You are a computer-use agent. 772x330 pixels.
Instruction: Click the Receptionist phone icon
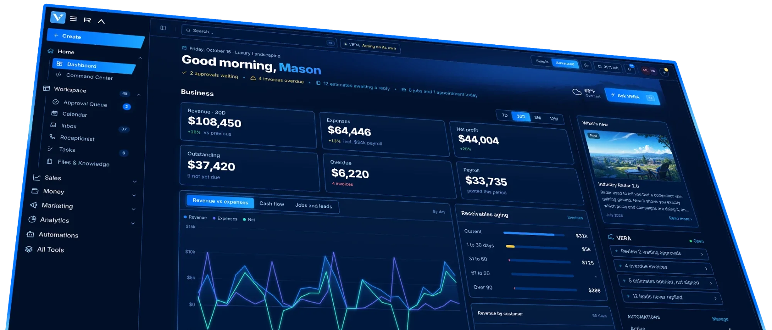[x=52, y=136]
